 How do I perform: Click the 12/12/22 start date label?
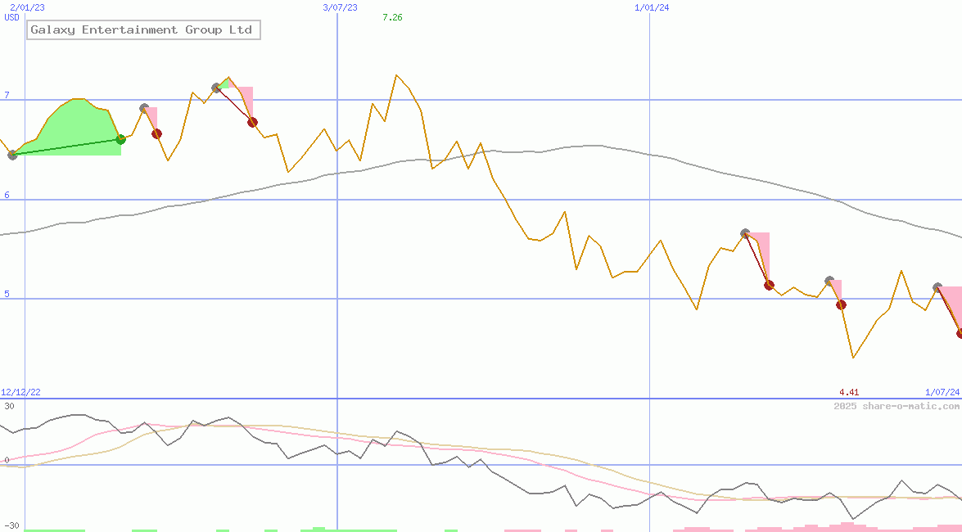(x=20, y=393)
